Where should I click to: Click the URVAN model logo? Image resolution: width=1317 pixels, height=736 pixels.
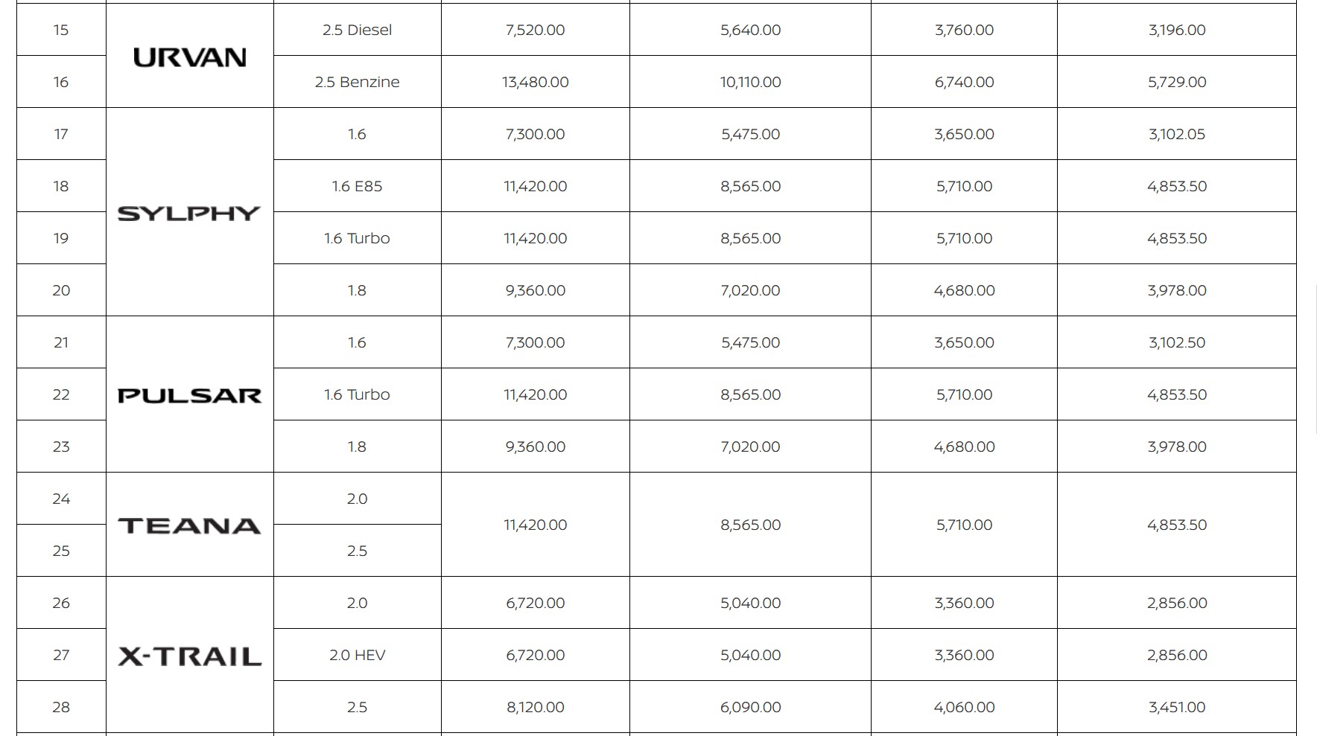pyautogui.click(x=189, y=57)
